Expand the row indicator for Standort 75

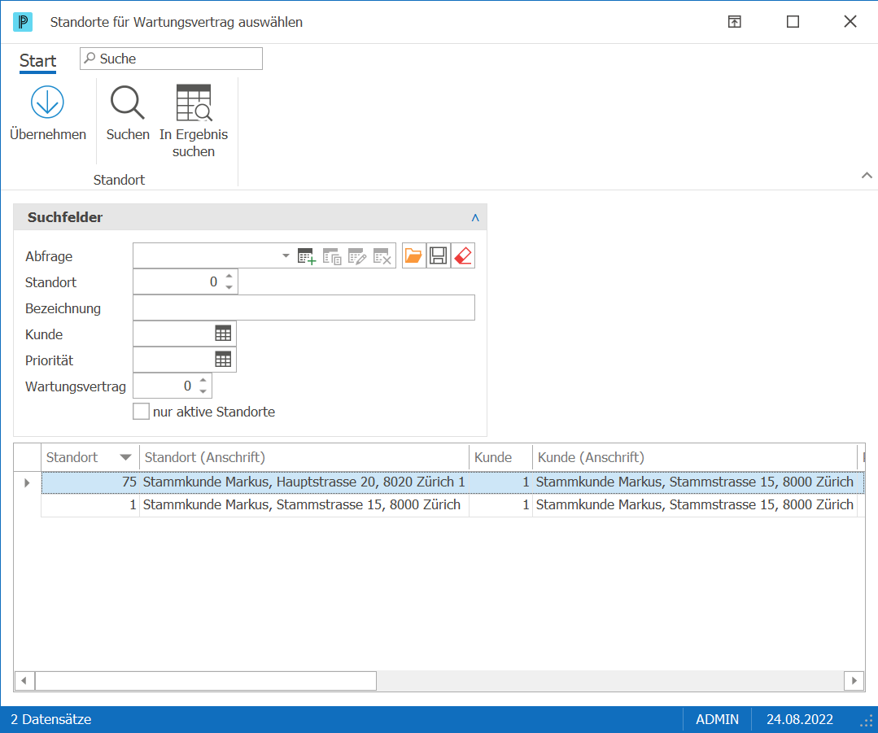click(x=27, y=482)
